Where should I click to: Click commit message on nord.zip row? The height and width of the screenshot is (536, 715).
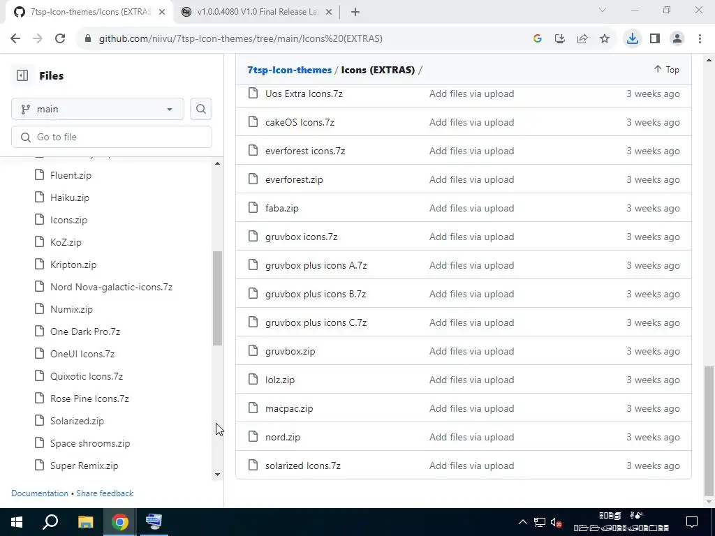click(x=471, y=437)
